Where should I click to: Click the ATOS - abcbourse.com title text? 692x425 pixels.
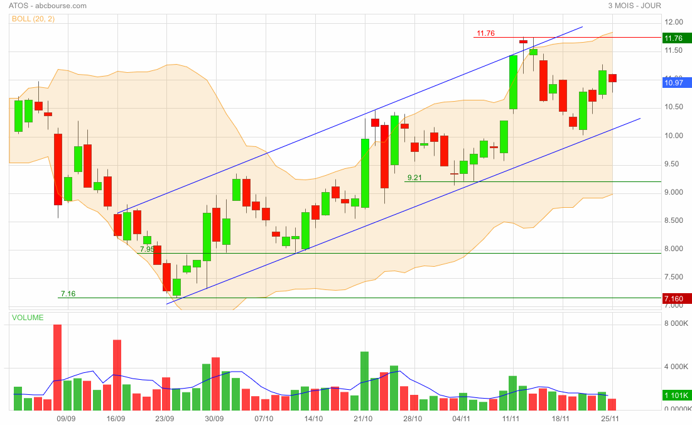[48, 6]
